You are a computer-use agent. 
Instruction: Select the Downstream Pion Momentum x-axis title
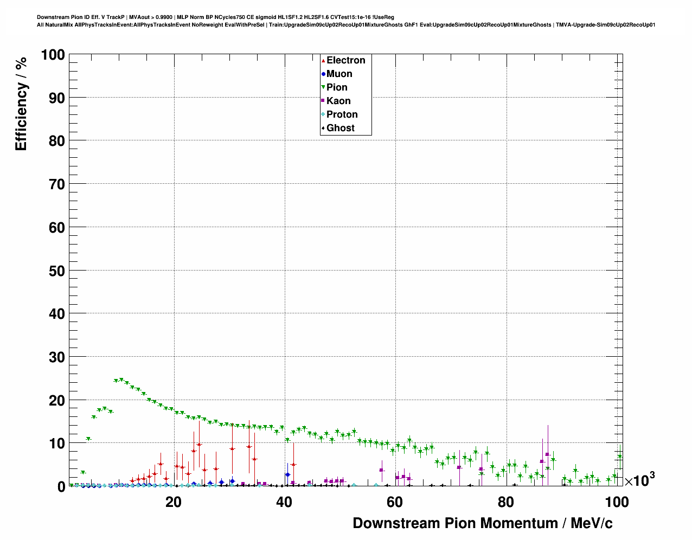[483, 523]
